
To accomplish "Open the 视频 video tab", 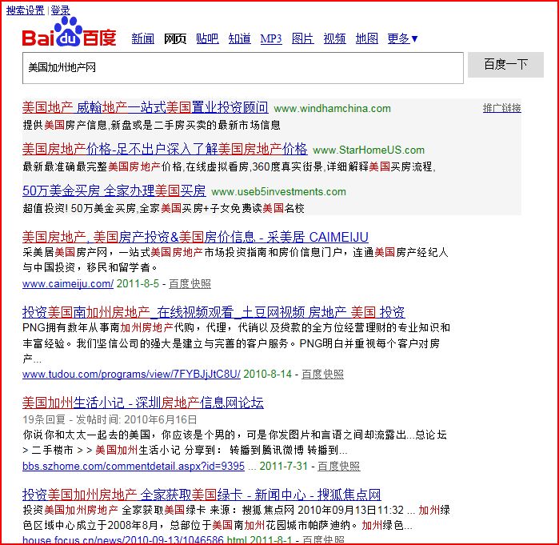I will (x=334, y=38).
